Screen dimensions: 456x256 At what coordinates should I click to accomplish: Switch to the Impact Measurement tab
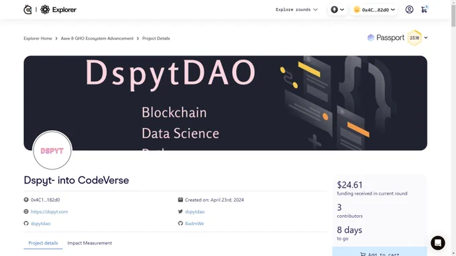click(90, 243)
